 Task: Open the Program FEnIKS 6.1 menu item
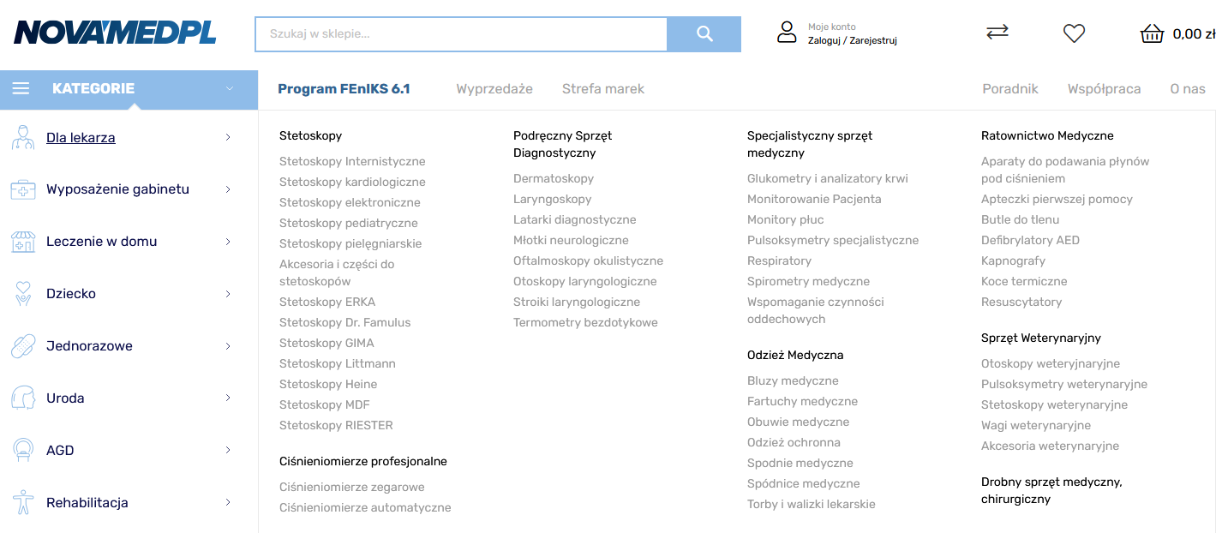pos(344,89)
